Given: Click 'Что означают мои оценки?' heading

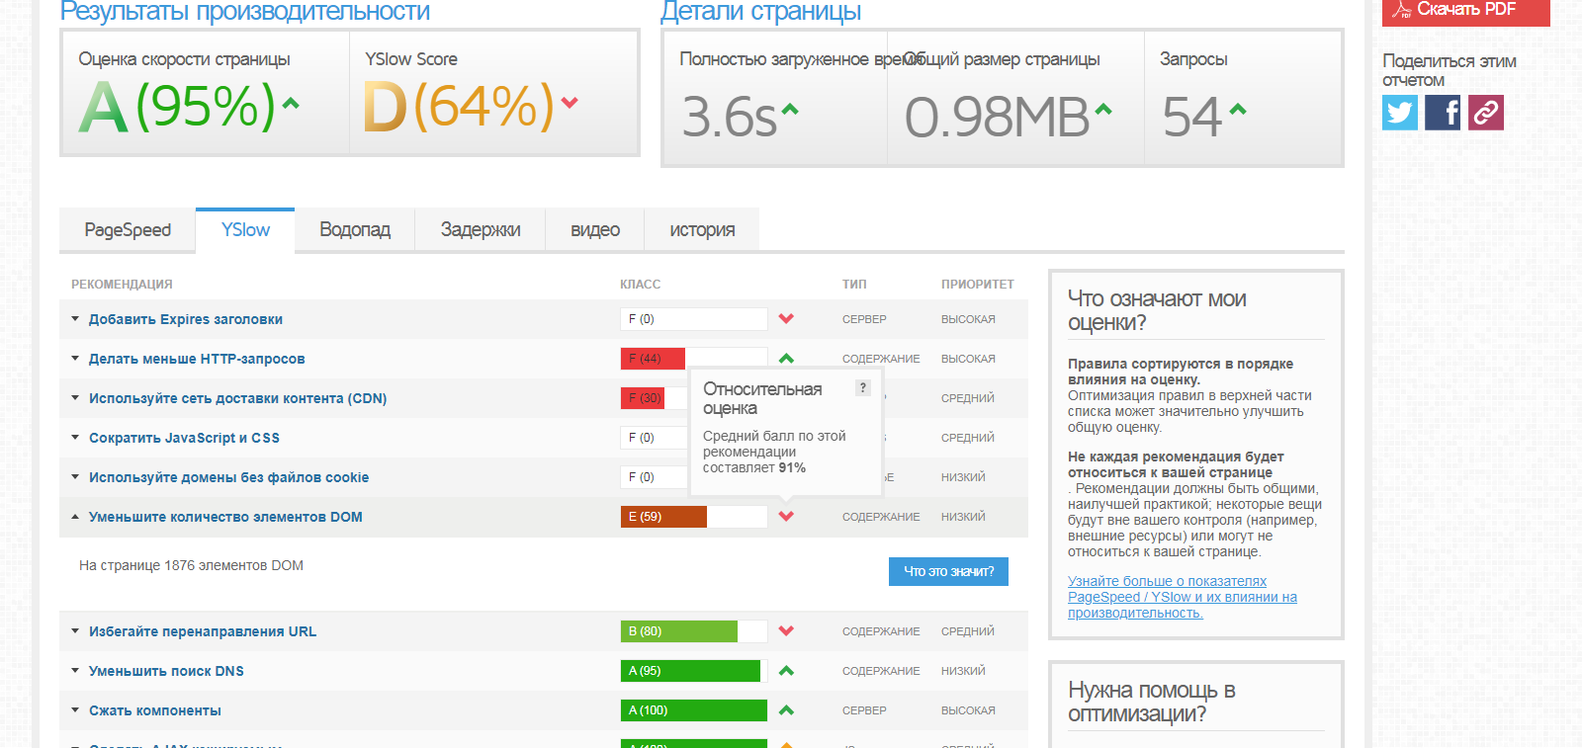Looking at the screenshot, I should coord(1157,310).
